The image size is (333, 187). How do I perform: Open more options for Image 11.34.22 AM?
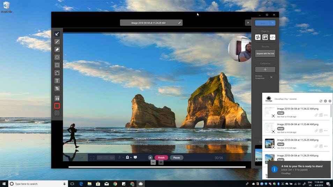click(x=326, y=115)
